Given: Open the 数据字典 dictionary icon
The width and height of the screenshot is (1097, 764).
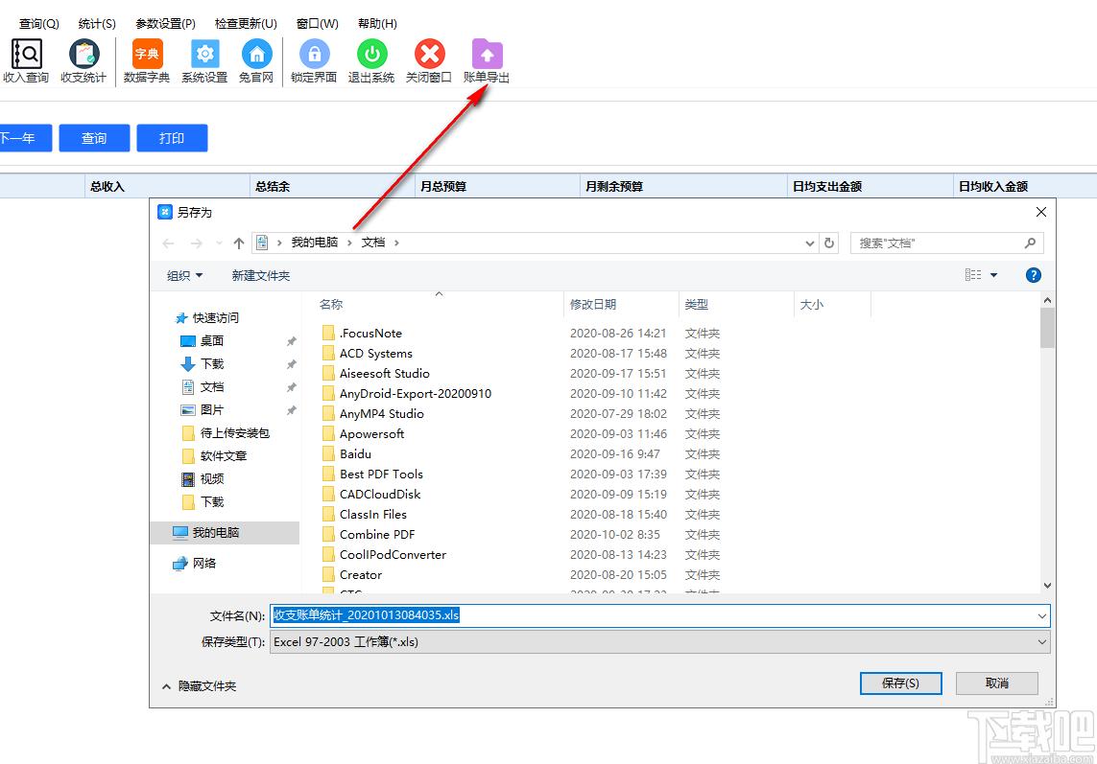Looking at the screenshot, I should (x=147, y=55).
